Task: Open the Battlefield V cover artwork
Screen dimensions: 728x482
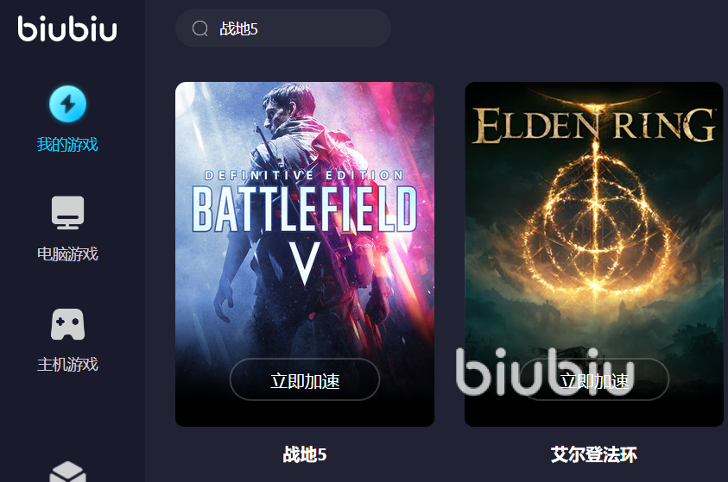Action: pyautogui.click(x=305, y=254)
